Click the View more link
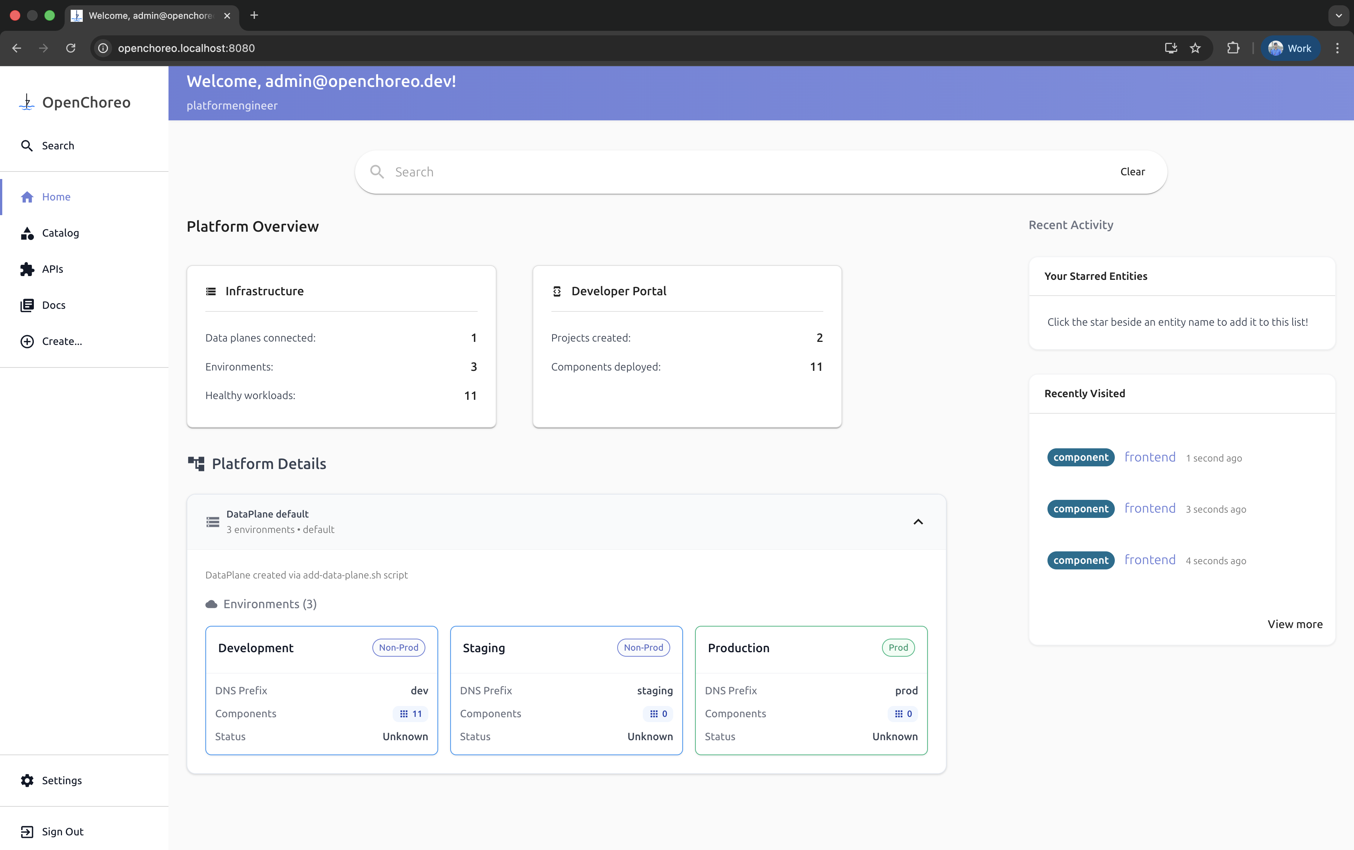This screenshot has width=1354, height=850. 1294,624
